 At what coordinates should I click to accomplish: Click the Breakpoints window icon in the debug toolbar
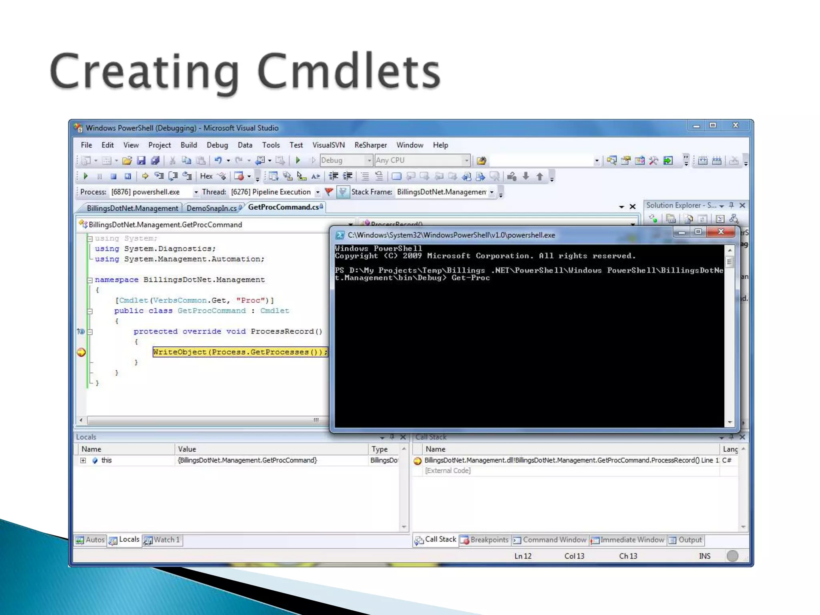coord(239,176)
